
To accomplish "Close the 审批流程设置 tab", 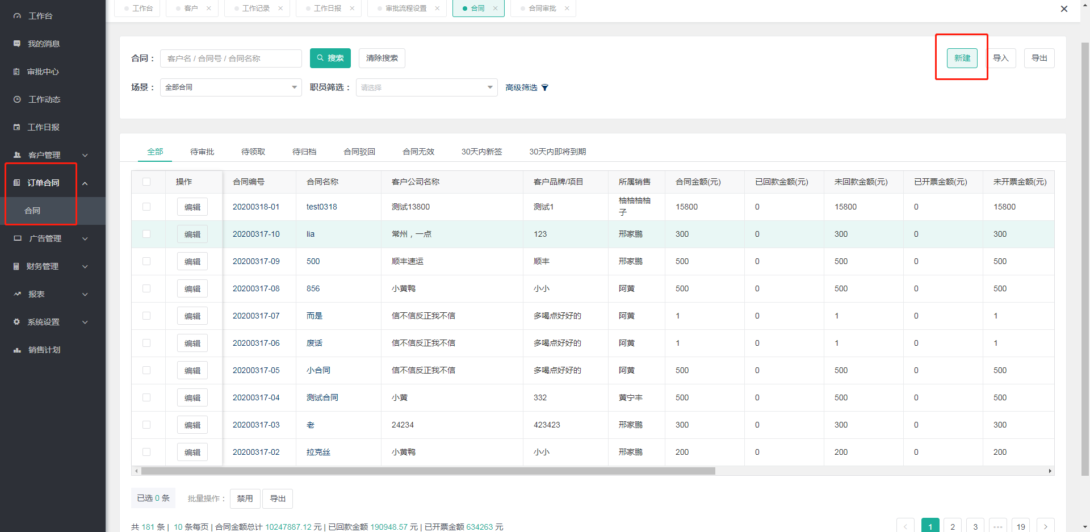I will point(437,9).
